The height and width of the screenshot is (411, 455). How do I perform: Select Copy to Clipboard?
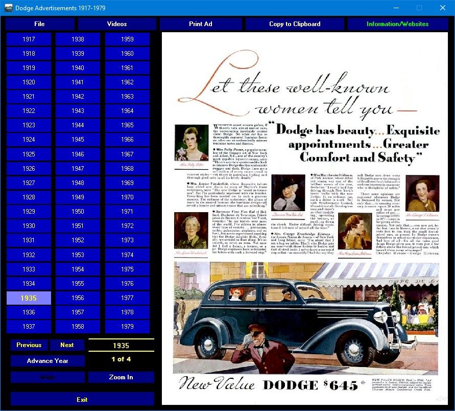point(295,24)
